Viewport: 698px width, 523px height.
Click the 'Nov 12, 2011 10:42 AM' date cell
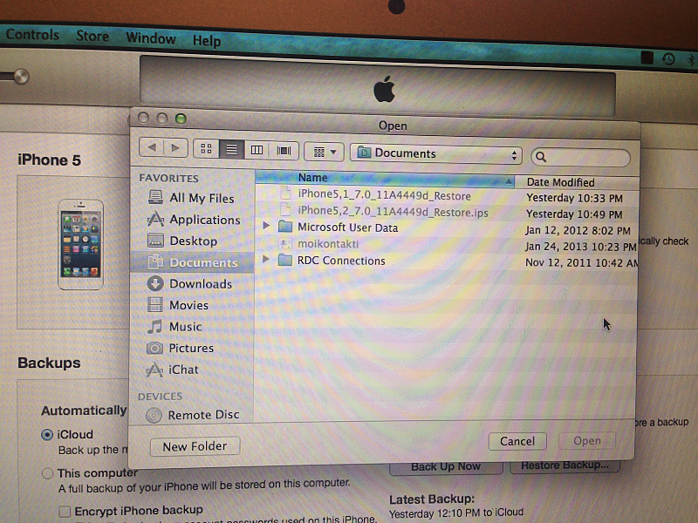[581, 263]
